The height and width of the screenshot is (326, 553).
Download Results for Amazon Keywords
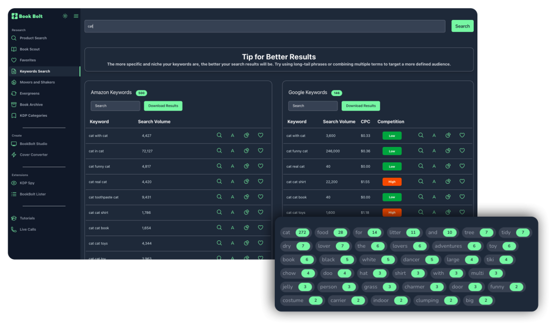pyautogui.click(x=163, y=106)
